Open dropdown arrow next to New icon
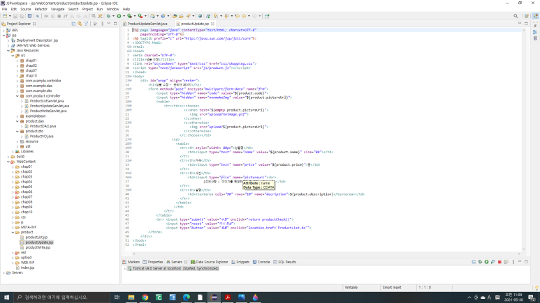540x303 pixels. pyautogui.click(x=10, y=16)
